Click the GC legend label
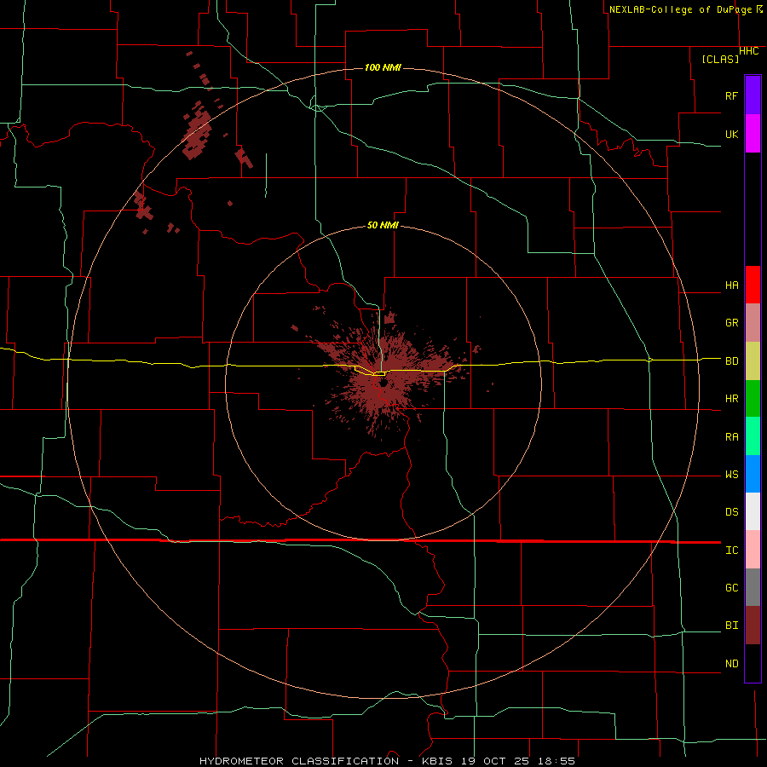This screenshot has width=767, height=767. 731,587
